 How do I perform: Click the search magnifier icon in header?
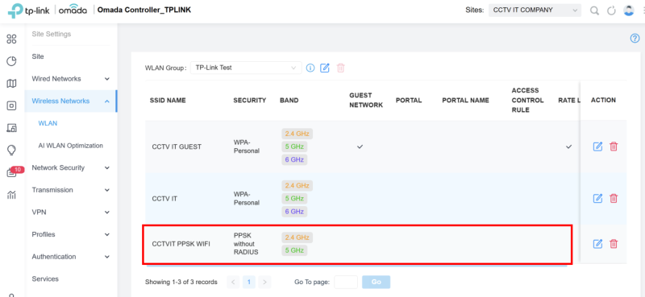(594, 10)
